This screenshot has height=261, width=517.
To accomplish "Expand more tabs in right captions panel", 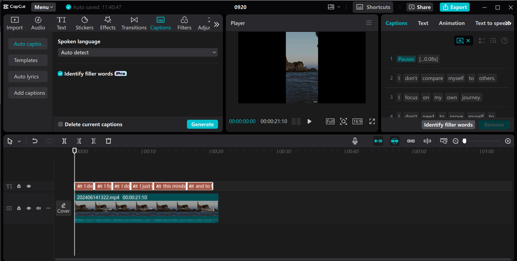I will [x=508, y=23].
